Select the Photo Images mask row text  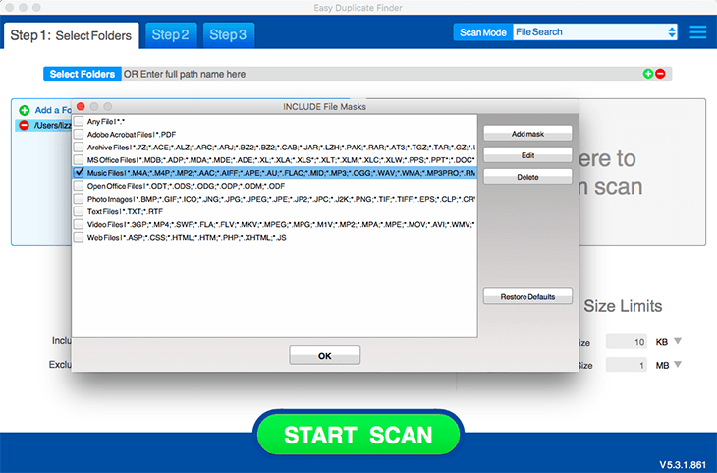[281, 199]
